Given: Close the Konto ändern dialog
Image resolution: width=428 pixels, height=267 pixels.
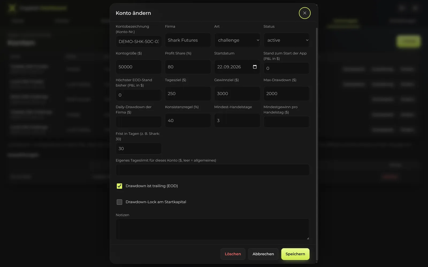Looking at the screenshot, I should coord(304,13).
